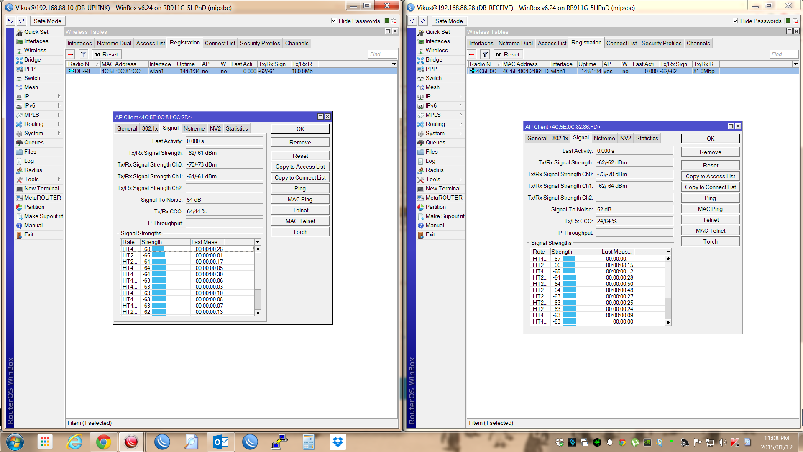Viewport: 803px width, 452px height.
Task: Click the redo icon in DB-RECEIVE window
Action: click(423, 21)
